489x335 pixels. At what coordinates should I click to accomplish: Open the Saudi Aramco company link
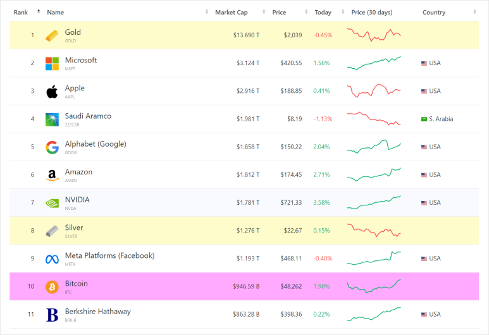pyautogui.click(x=89, y=116)
